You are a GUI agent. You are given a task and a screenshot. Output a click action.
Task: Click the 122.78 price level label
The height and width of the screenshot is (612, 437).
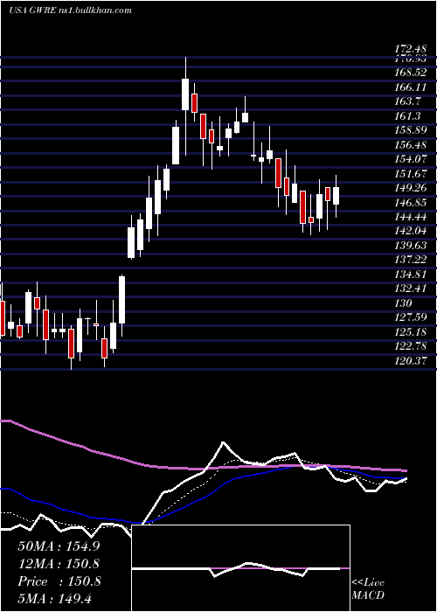(x=411, y=346)
